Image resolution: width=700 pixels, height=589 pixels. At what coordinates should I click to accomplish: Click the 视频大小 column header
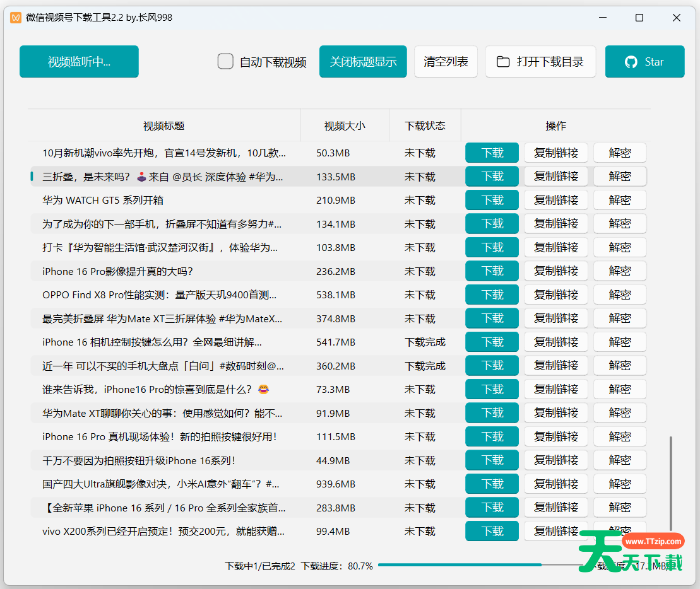[345, 125]
